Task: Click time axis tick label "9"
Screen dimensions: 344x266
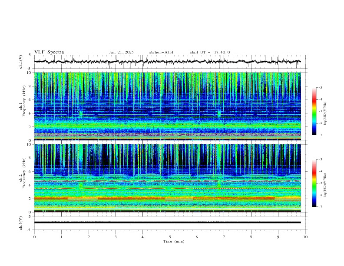Action: 278,237
